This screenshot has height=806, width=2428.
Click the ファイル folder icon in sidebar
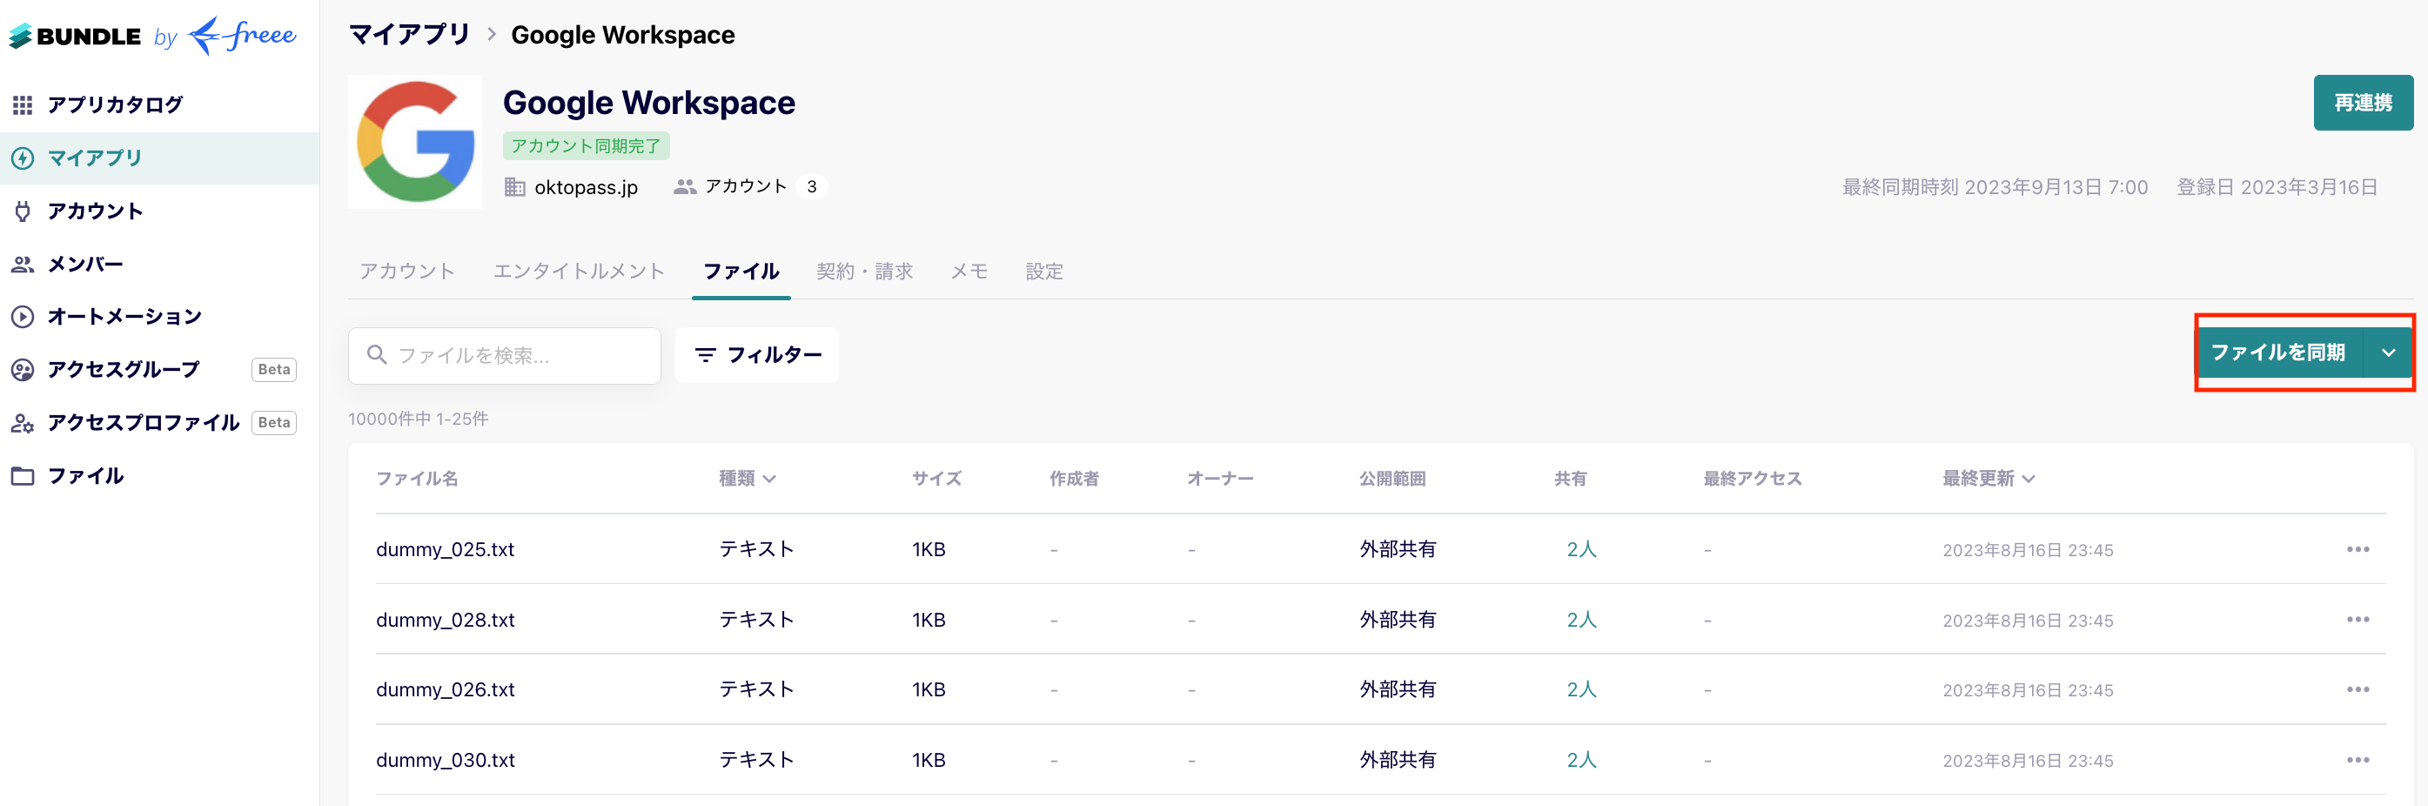click(x=23, y=476)
